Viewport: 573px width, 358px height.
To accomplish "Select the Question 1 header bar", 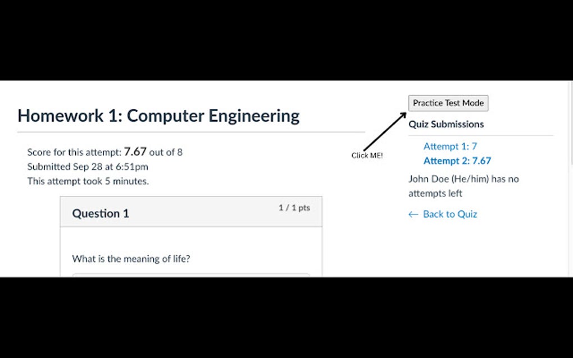I will pos(191,212).
